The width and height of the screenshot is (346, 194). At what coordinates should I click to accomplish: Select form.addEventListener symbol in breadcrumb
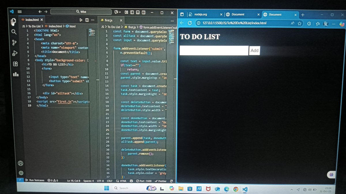coord(159,27)
